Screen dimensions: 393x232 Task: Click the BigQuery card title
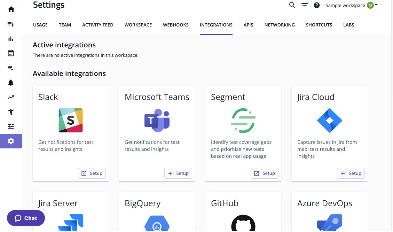(143, 203)
